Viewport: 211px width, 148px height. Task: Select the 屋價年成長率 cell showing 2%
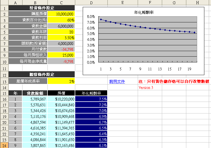click(x=61, y=81)
